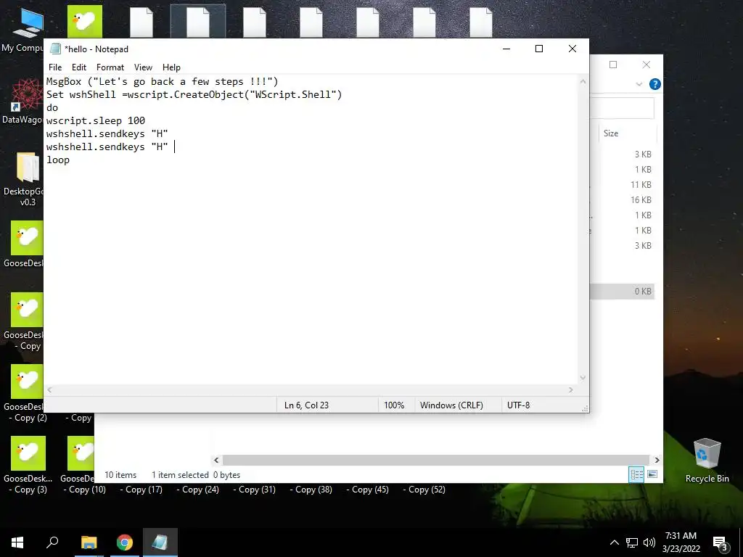This screenshot has width=743, height=557.
Task: Expand the File Explorer ribbon chevron
Action: click(x=639, y=84)
